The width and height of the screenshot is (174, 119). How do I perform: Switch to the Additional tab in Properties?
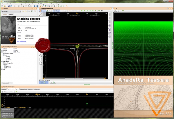[11, 15]
